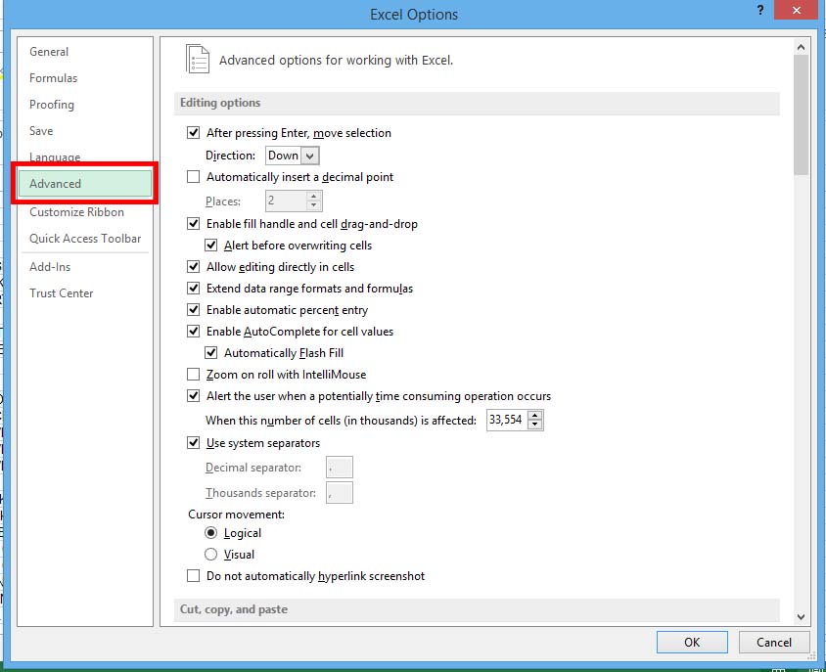The height and width of the screenshot is (672, 826).
Task: Select Trust Center in the sidebar
Action: point(61,292)
